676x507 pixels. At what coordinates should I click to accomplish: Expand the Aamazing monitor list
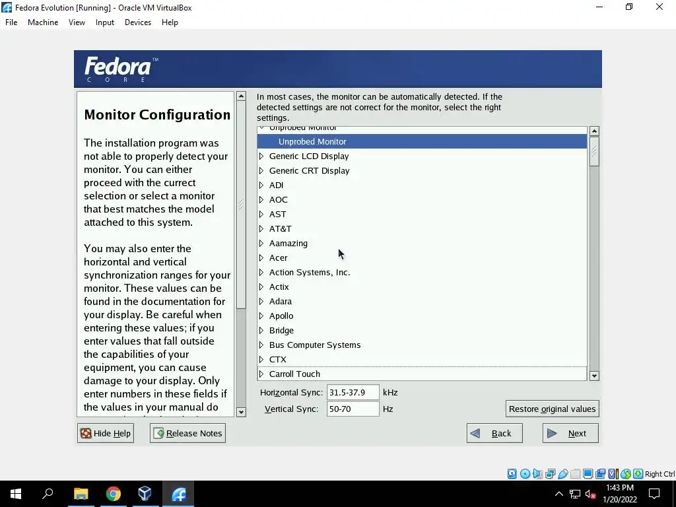pyautogui.click(x=261, y=243)
